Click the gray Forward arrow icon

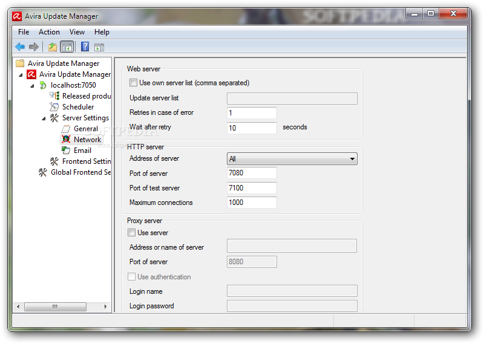tap(34, 47)
